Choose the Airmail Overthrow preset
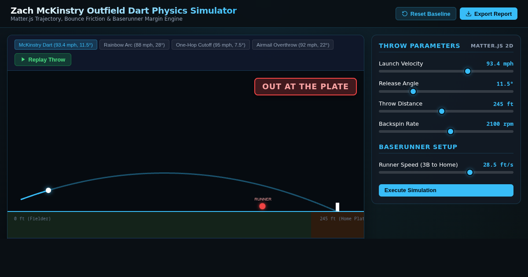 pos(293,45)
